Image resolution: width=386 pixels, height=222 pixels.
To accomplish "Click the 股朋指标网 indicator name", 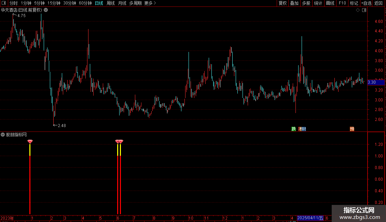I will tap(16, 135).
